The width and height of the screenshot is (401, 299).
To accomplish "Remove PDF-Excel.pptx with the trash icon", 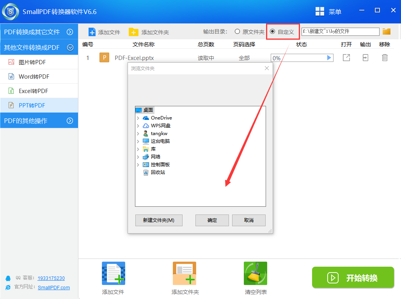I will [x=385, y=58].
